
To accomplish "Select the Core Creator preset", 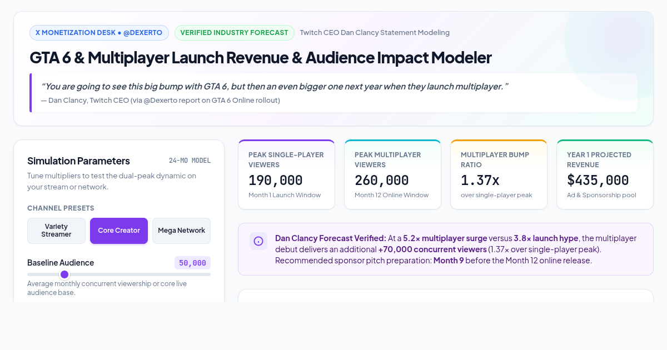I will point(119,231).
